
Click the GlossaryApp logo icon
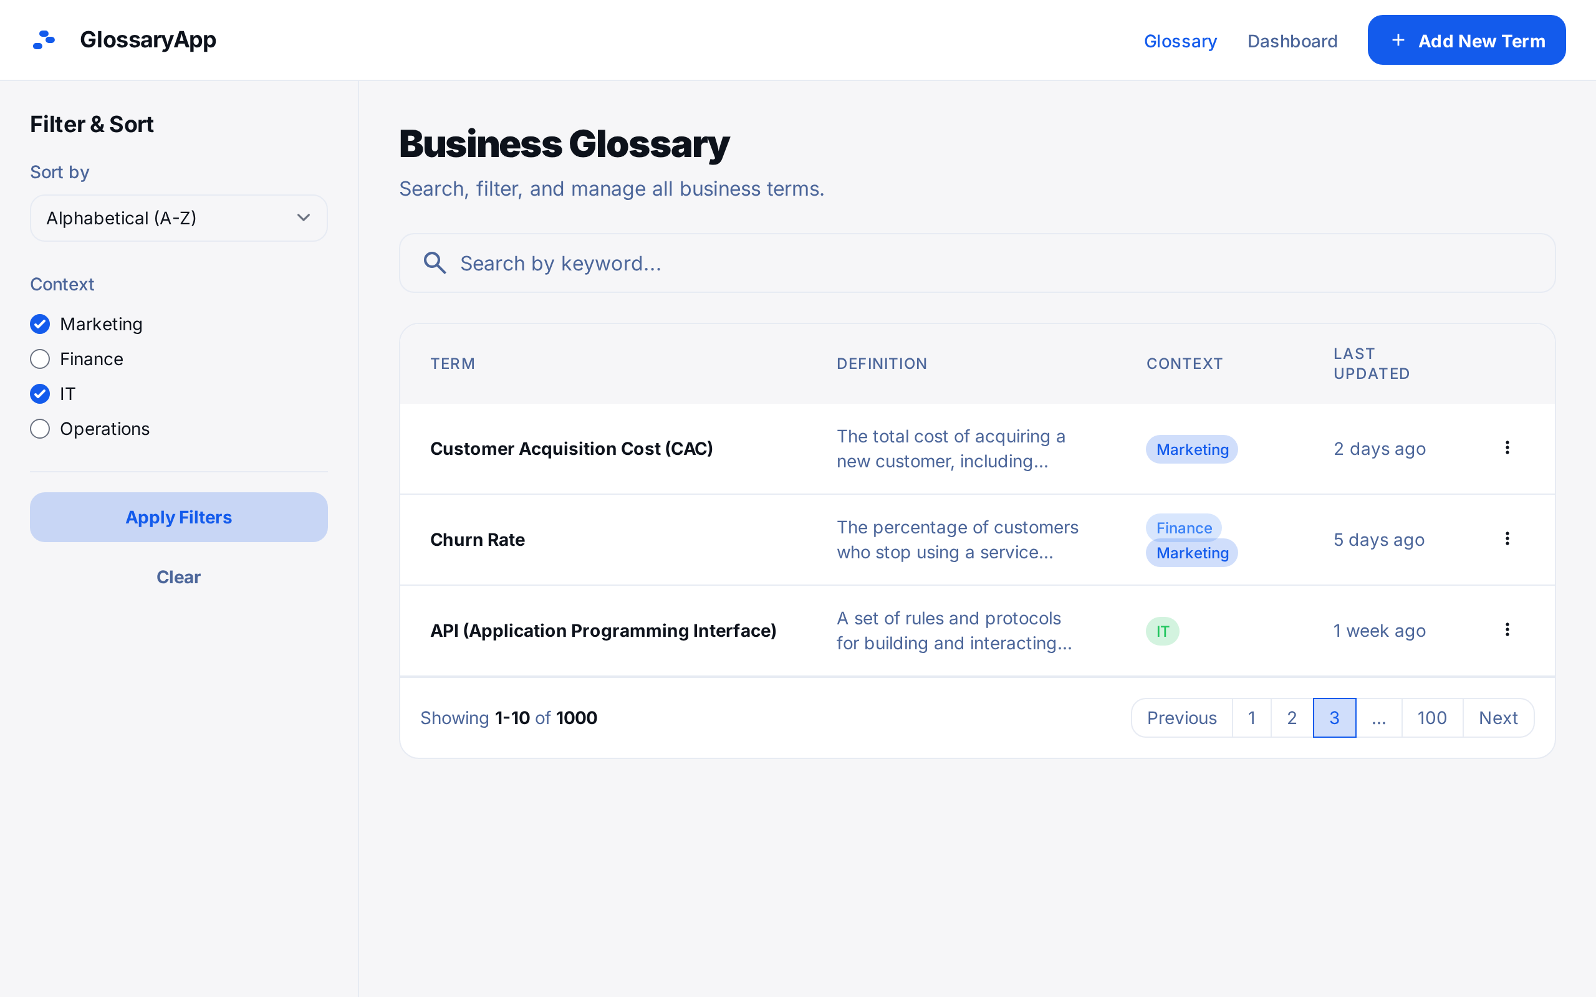click(44, 39)
